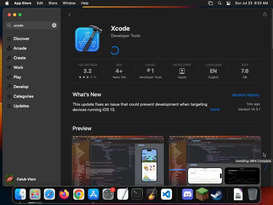This screenshot has width=273, height=205.
Task: Open System Settings from the Dock
Action: click(108, 194)
